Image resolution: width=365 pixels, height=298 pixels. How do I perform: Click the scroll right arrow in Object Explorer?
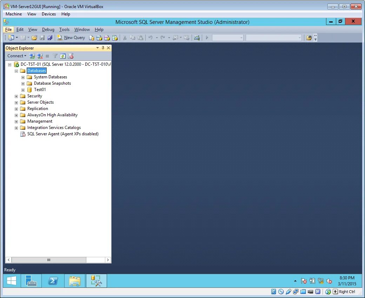click(108, 260)
